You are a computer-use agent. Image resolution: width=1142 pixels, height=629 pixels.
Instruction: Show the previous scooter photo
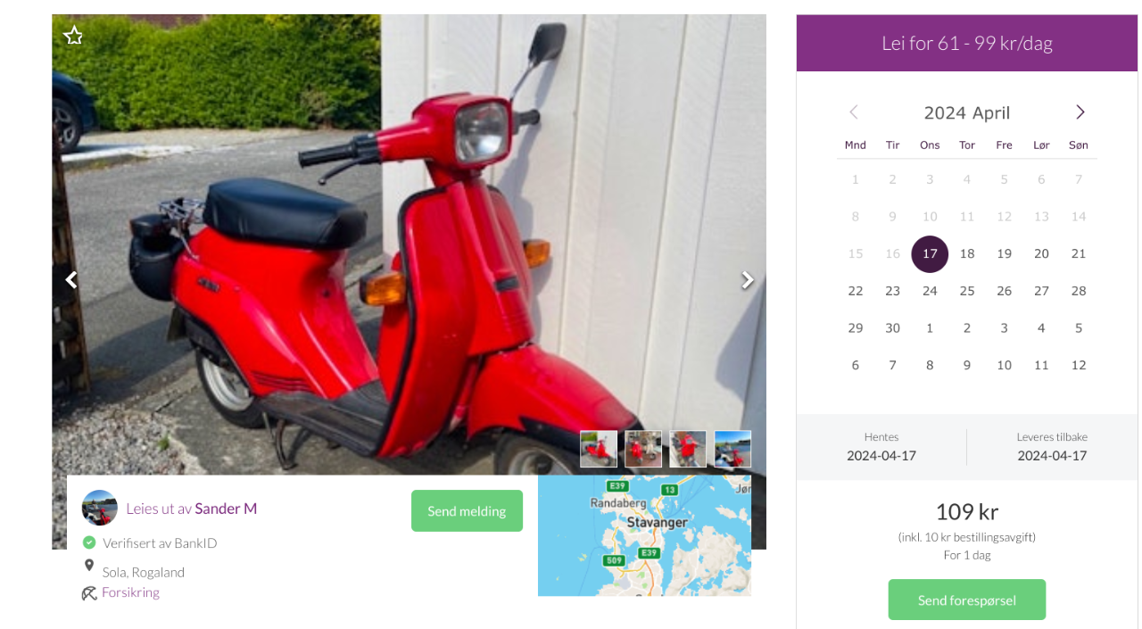coord(71,280)
